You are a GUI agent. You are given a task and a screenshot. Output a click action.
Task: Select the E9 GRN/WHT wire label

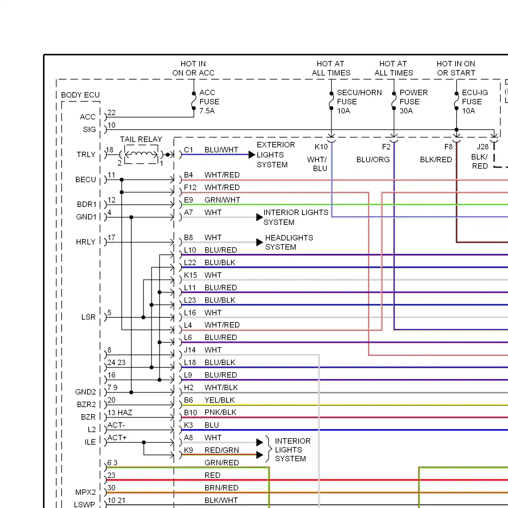[x=212, y=200]
